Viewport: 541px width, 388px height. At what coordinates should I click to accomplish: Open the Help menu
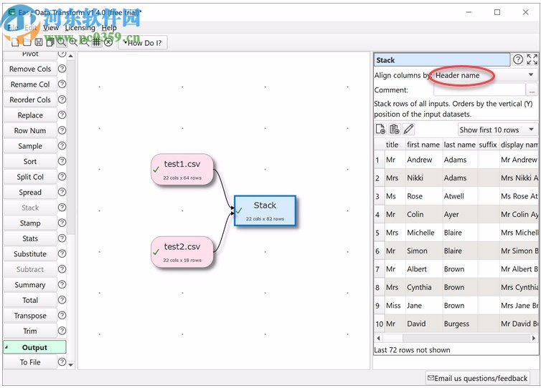pyautogui.click(x=109, y=27)
